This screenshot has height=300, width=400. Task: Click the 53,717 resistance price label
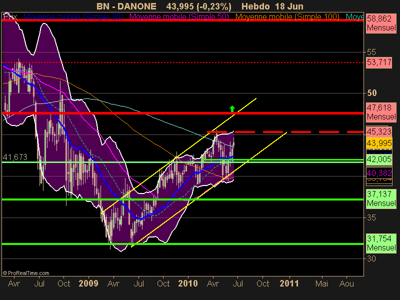click(x=379, y=62)
